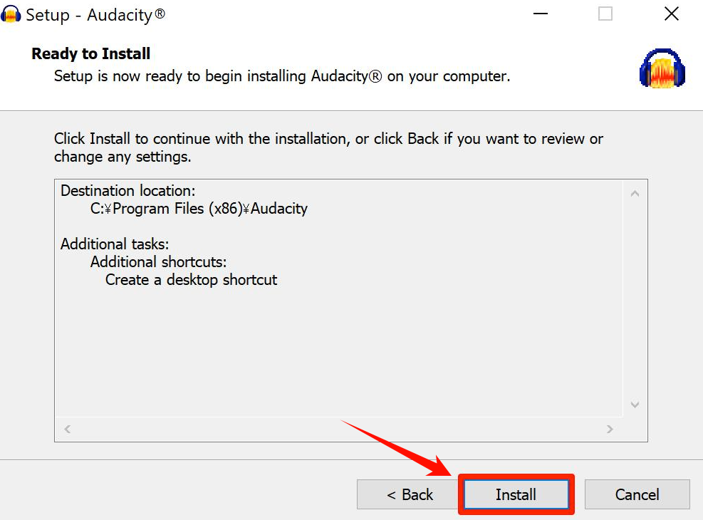Click the path C:¥Program Files (x86)¥Audacity
The image size is (703, 520).
(x=199, y=209)
